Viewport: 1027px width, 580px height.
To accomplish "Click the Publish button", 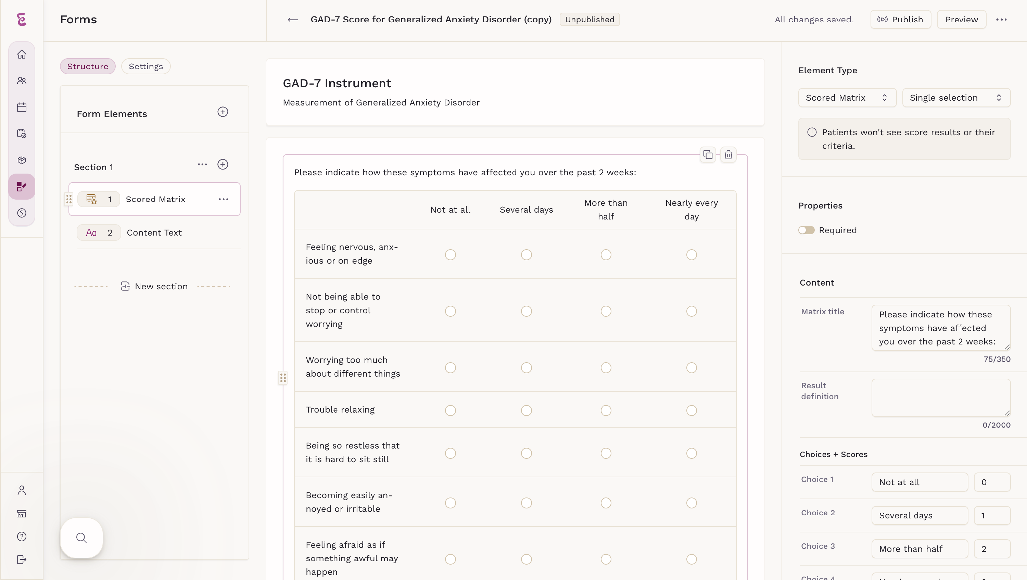I will pos(900,20).
